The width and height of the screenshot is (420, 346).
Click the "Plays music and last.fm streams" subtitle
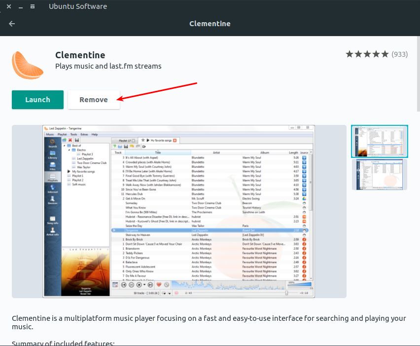click(x=108, y=66)
